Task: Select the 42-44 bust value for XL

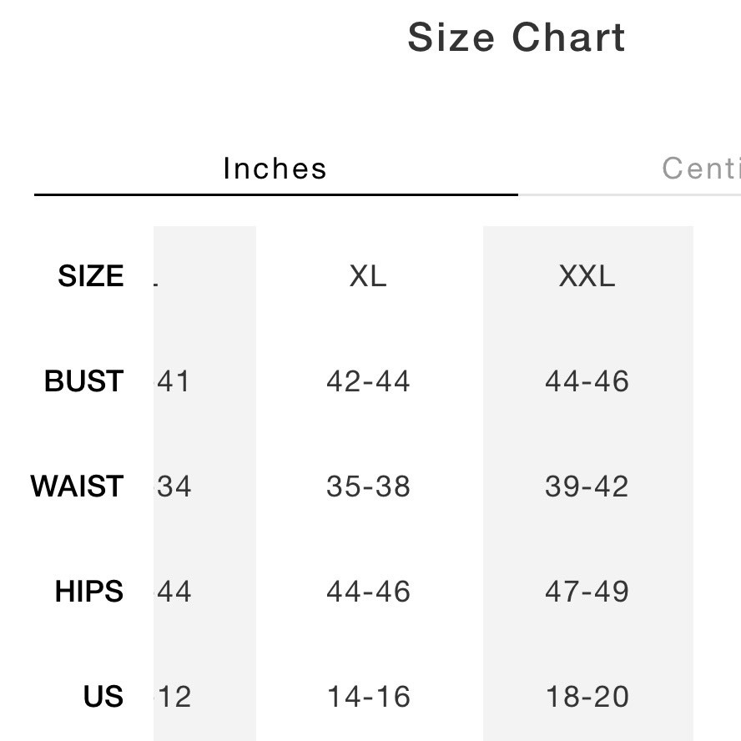Action: coord(368,381)
